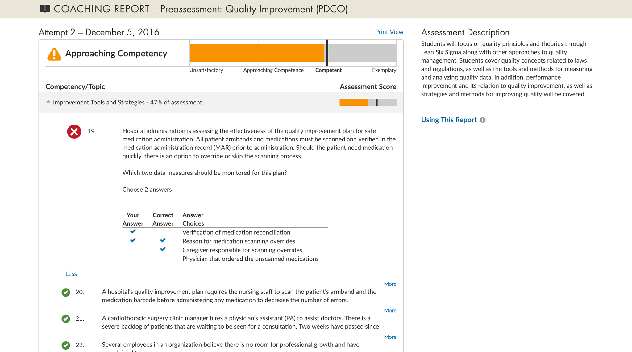Click the orange warning triangle icon
632x352 pixels.
(54, 54)
